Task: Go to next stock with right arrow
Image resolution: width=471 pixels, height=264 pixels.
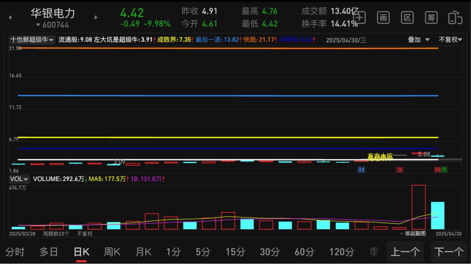Action: pos(96,18)
